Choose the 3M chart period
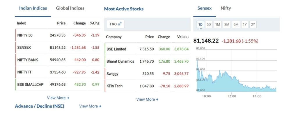 (x=226, y=25)
